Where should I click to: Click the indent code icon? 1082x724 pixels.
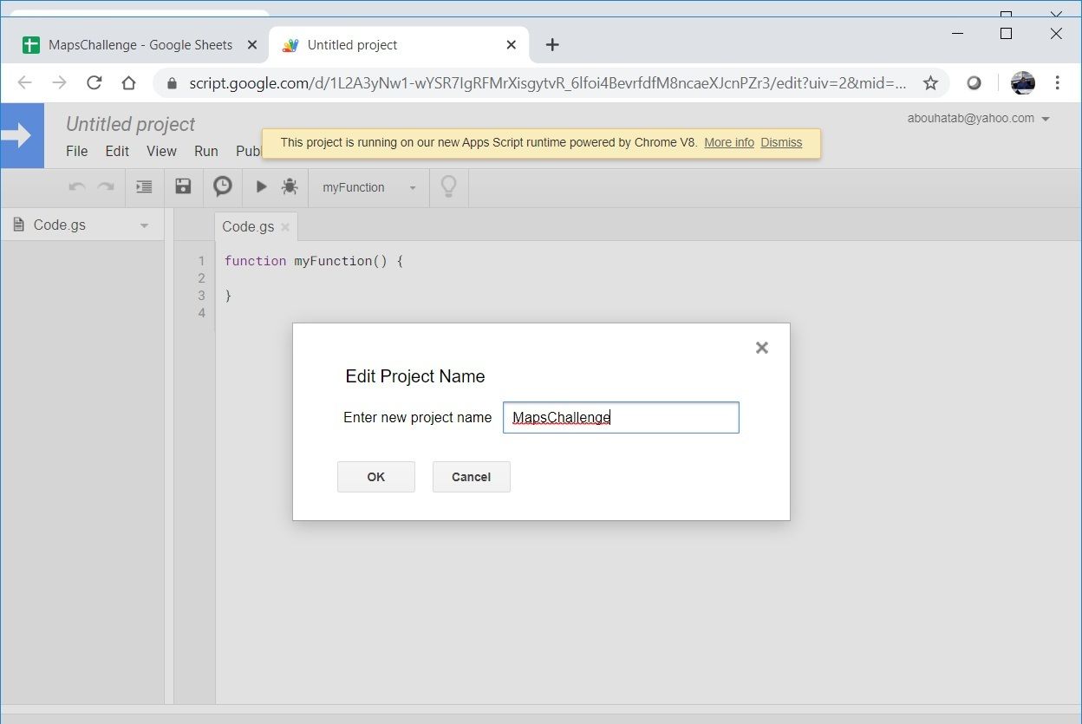click(144, 186)
